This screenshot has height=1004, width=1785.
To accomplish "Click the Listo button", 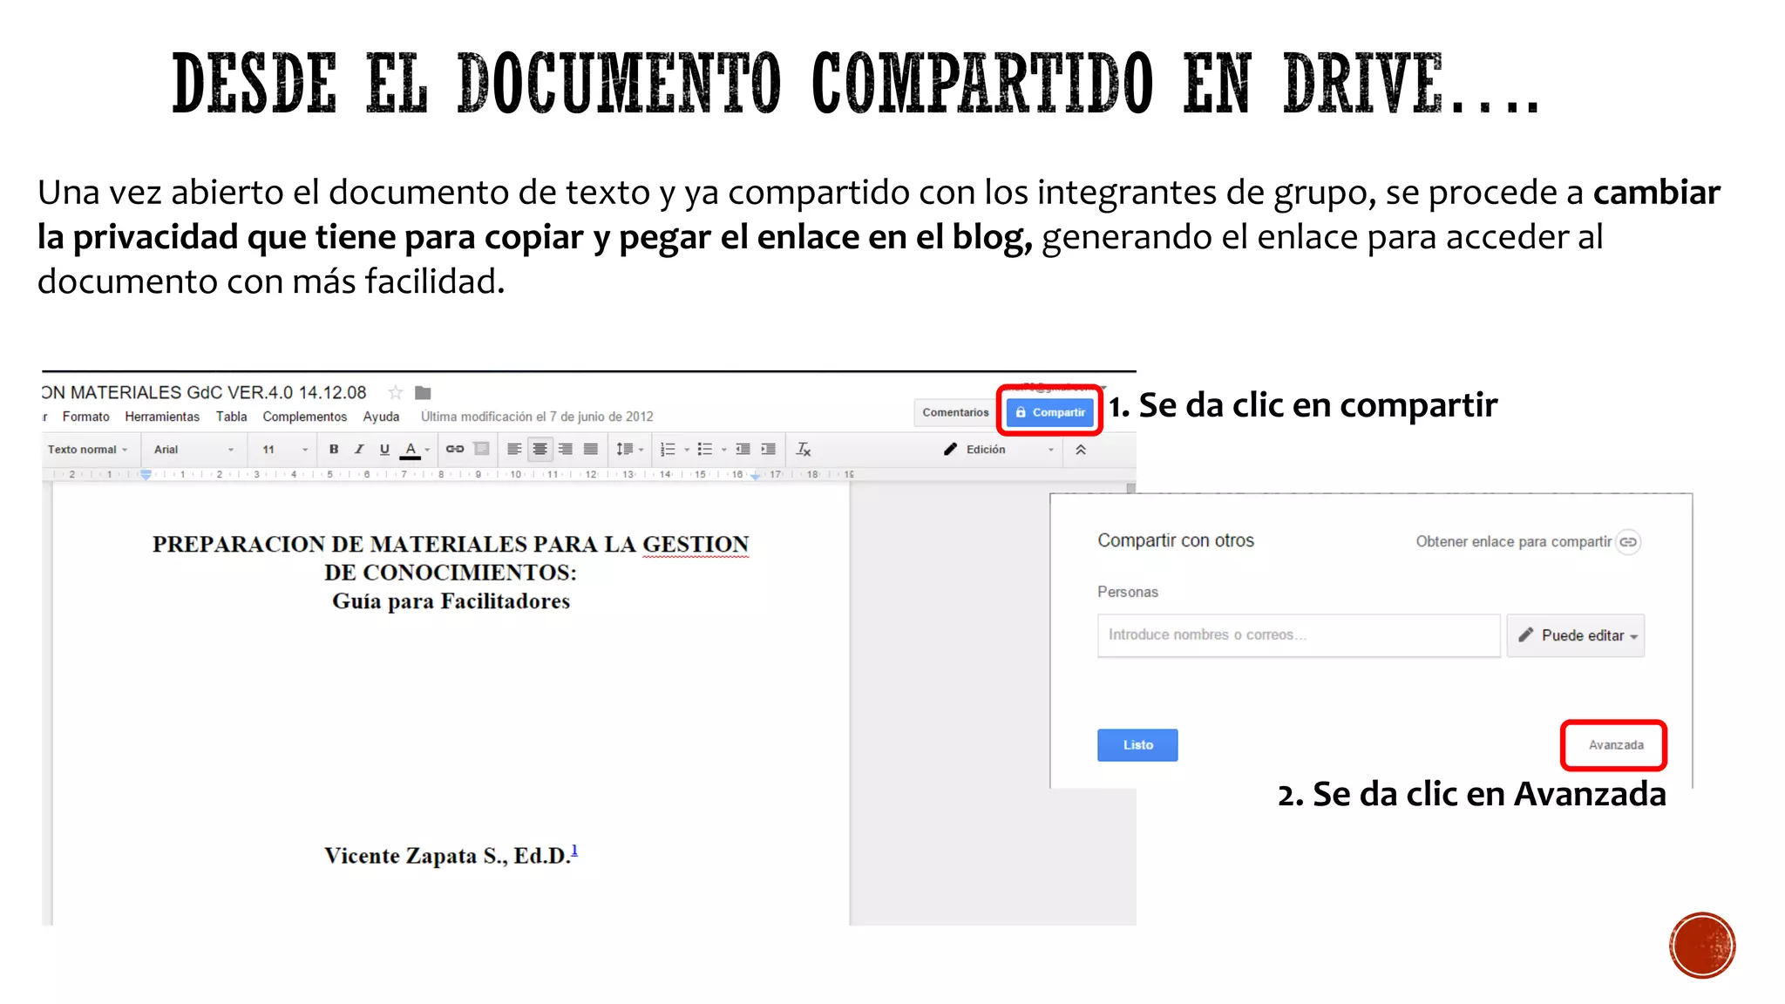I will point(1137,745).
